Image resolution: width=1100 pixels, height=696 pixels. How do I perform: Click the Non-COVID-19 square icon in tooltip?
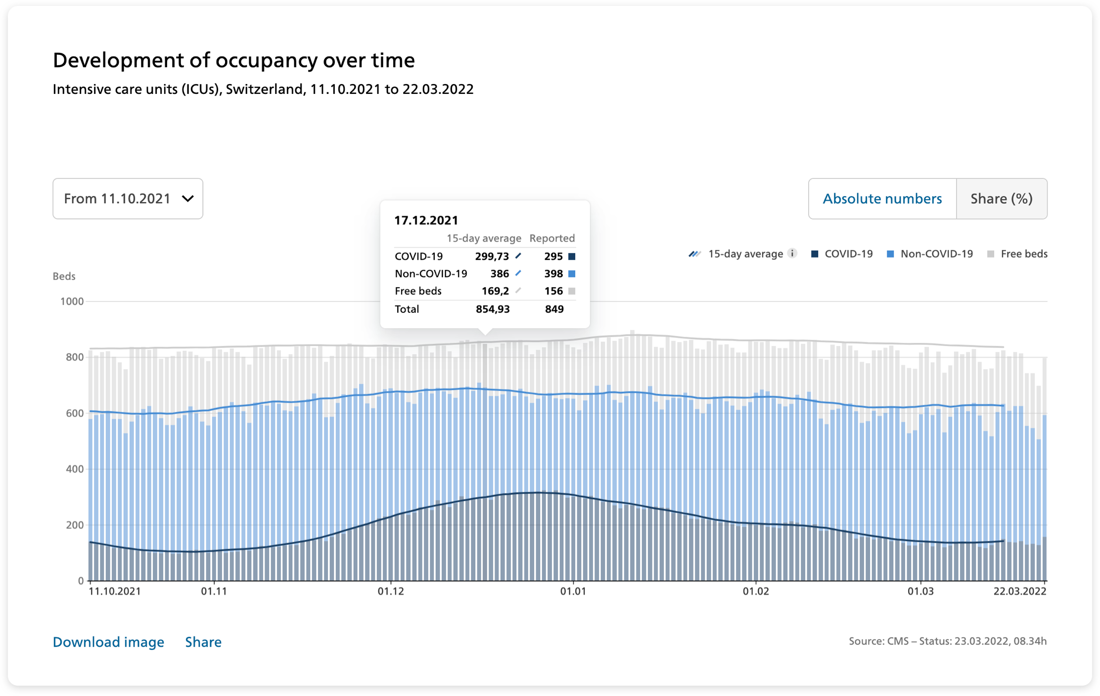(572, 274)
